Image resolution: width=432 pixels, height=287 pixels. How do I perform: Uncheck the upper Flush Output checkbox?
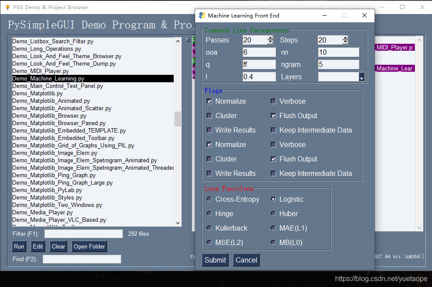pyautogui.click(x=273, y=116)
